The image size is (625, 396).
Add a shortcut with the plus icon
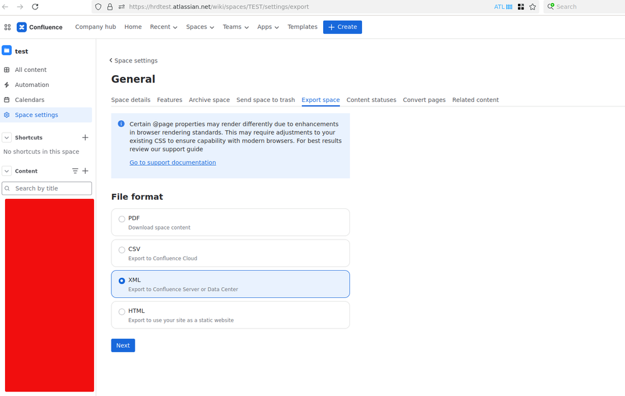[x=85, y=138]
